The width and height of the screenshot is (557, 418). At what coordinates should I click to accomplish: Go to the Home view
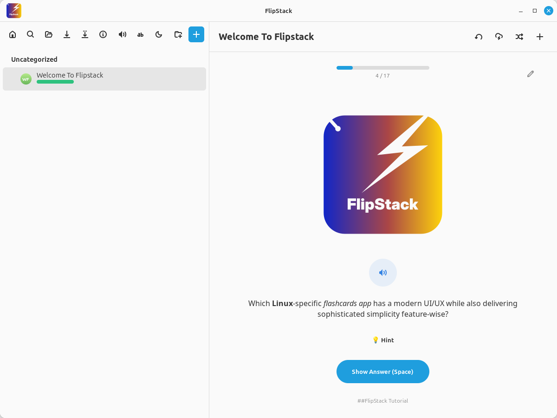[13, 34]
